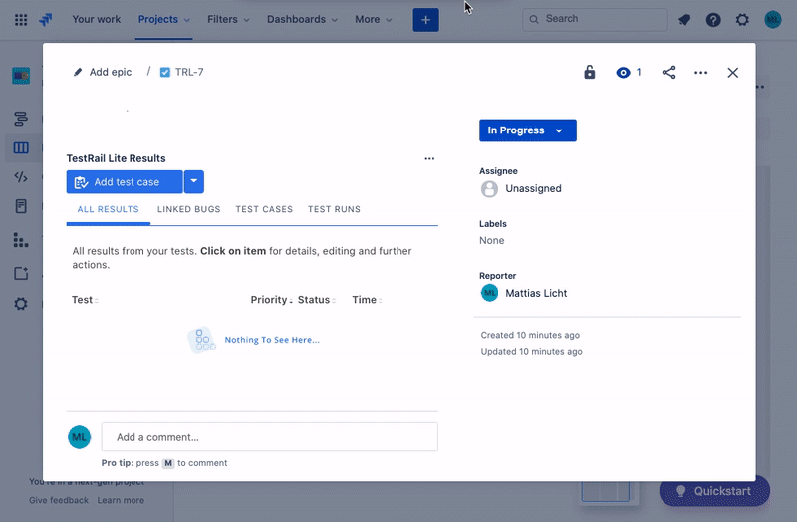
Task: Open TestRail Lite Results three-dot menu
Action: click(x=429, y=158)
